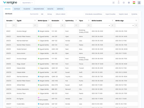
Task: Open filter menu for Sorszám header
Action: 14,21
